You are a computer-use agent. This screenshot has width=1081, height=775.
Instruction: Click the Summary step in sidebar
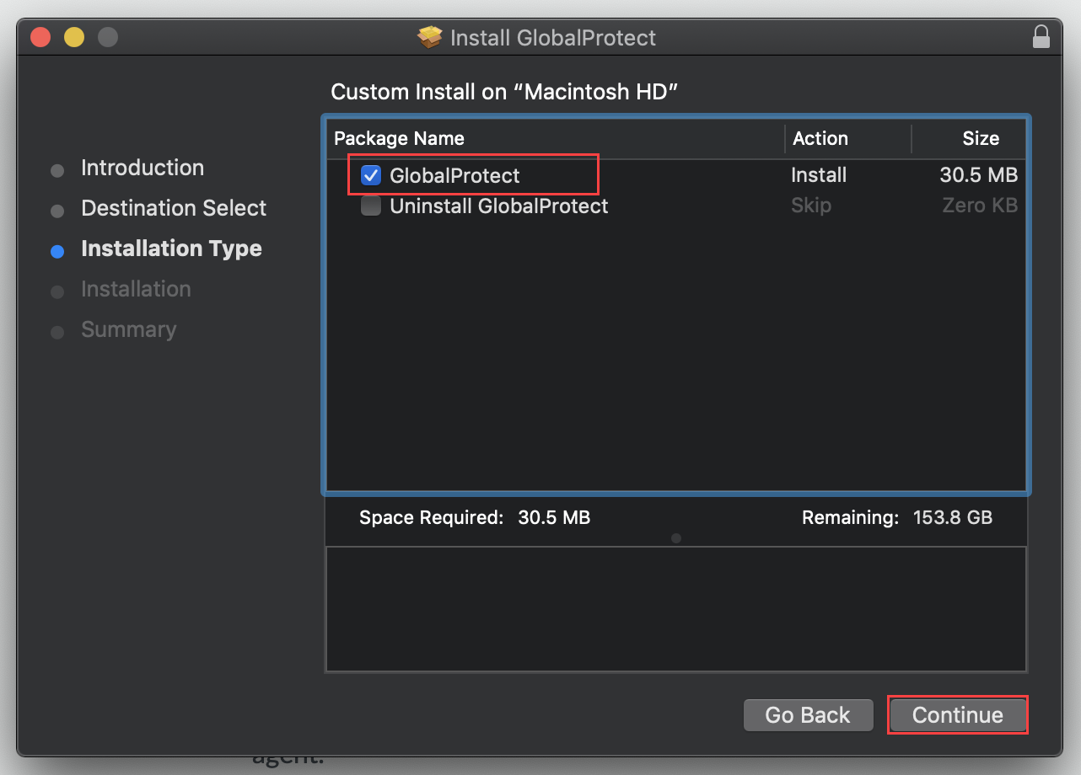point(129,329)
